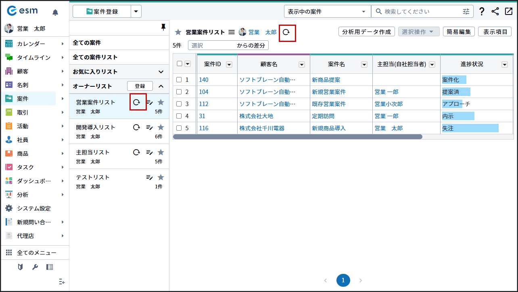This screenshot has height=292, width=518.
Task: Click the 分析用データ作成 button
Action: (x=366, y=32)
